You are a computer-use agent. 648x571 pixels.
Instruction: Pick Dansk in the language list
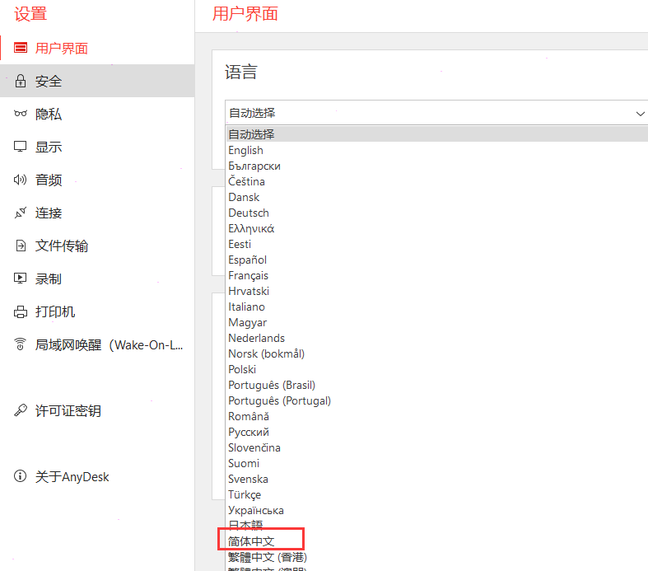[437, 197]
